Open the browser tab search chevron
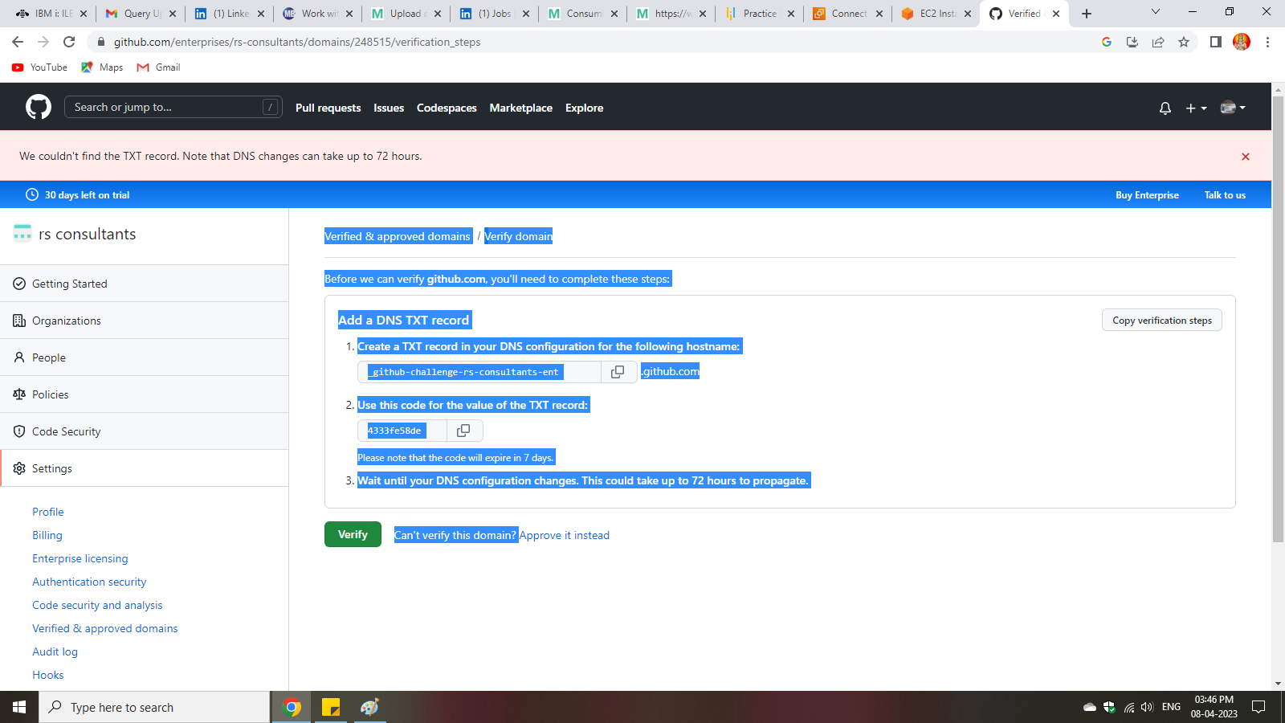This screenshot has height=723, width=1285. point(1155,12)
